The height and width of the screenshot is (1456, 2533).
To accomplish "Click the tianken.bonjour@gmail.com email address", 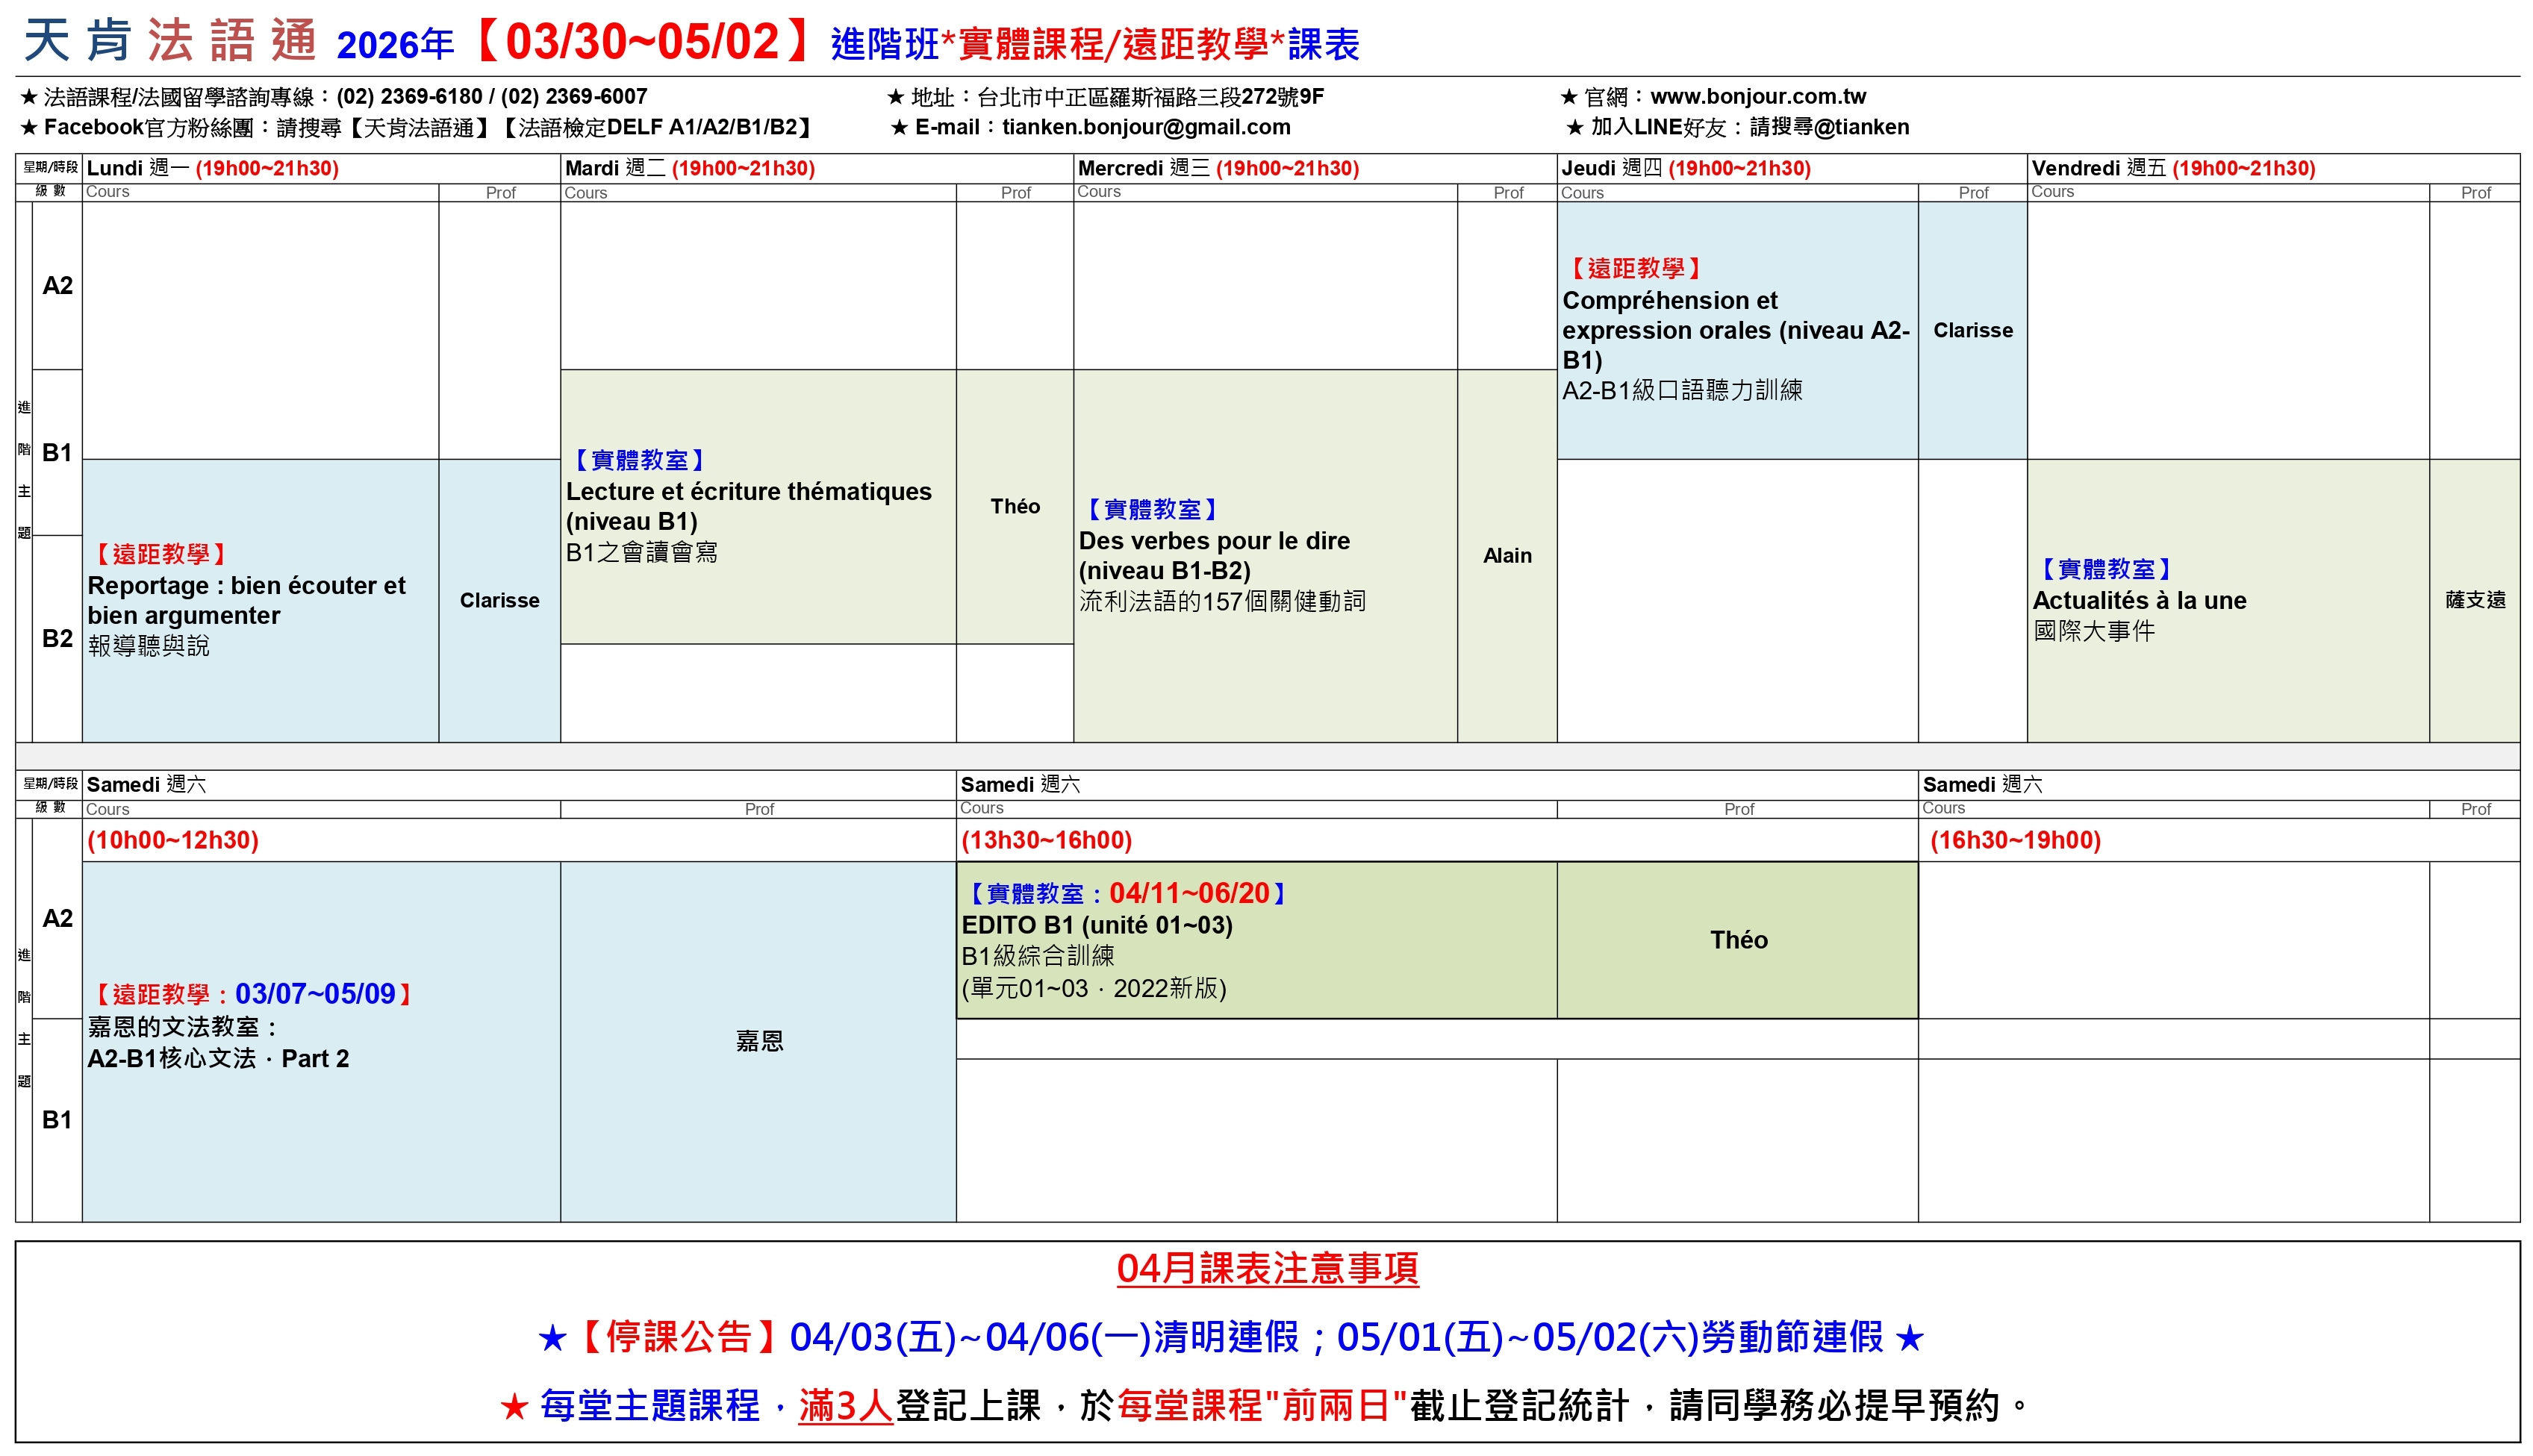I will coord(1146,127).
